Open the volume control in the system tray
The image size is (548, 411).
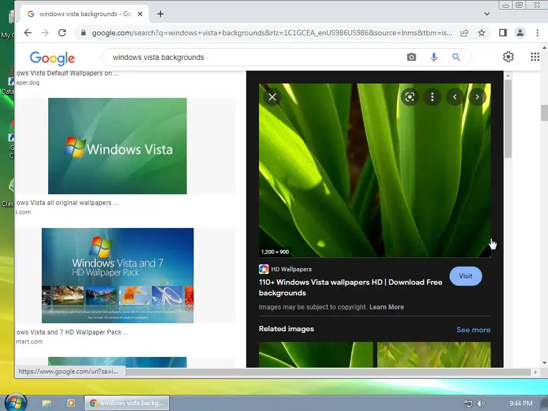[x=481, y=404]
